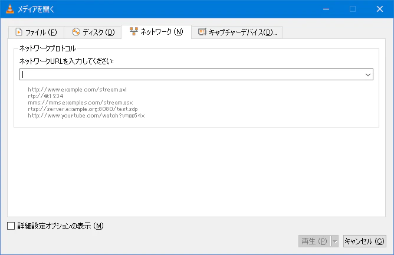
Task: Click the disc icon on ディスク tab
Action: pos(76,32)
